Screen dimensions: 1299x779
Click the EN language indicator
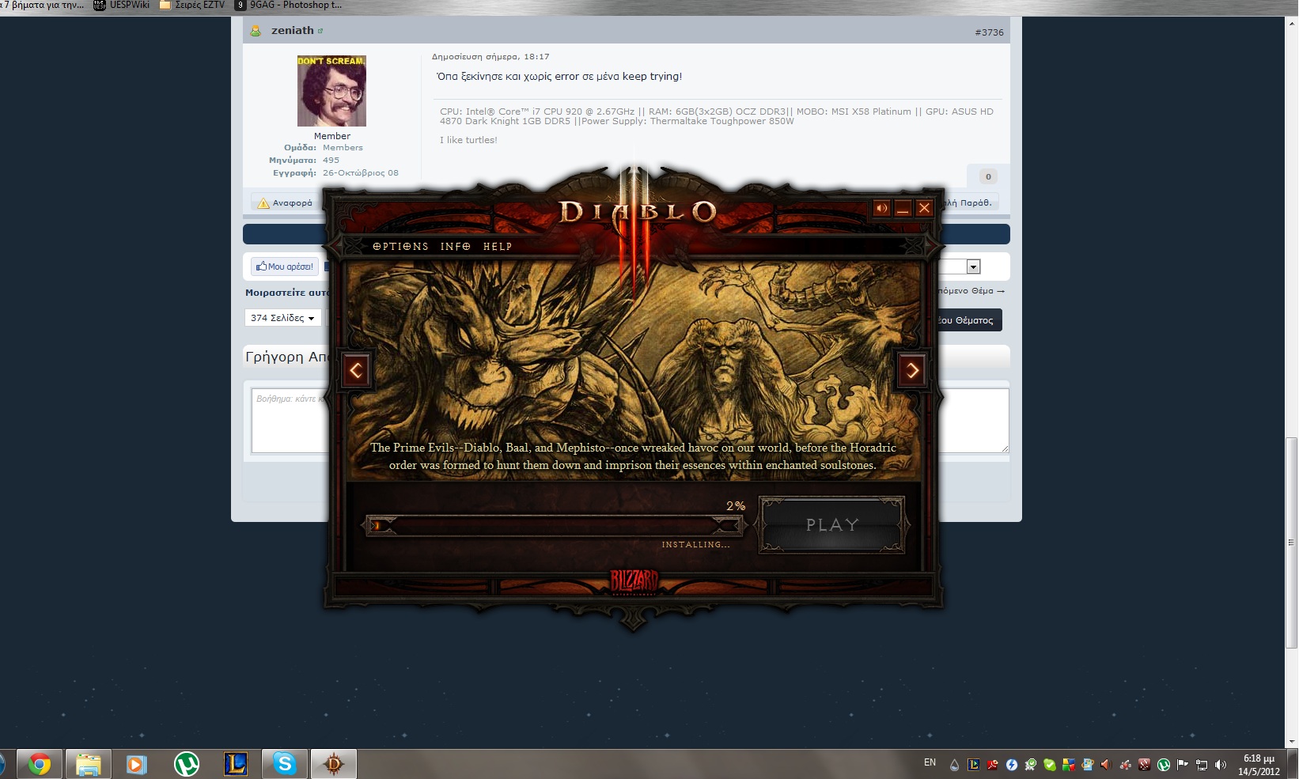click(x=930, y=762)
